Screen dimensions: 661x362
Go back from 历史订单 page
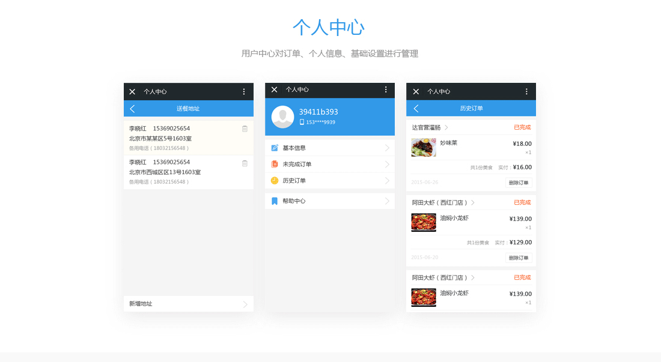tap(415, 109)
